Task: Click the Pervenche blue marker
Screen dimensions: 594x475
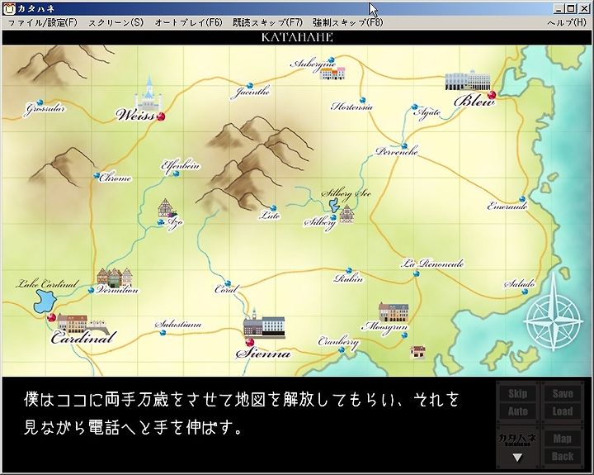Action: [404, 145]
